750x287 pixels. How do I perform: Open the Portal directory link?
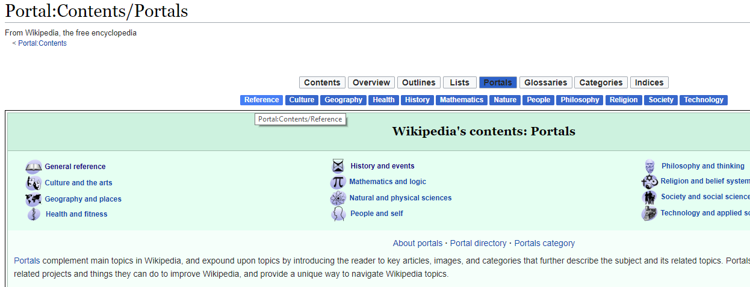pyautogui.click(x=479, y=244)
